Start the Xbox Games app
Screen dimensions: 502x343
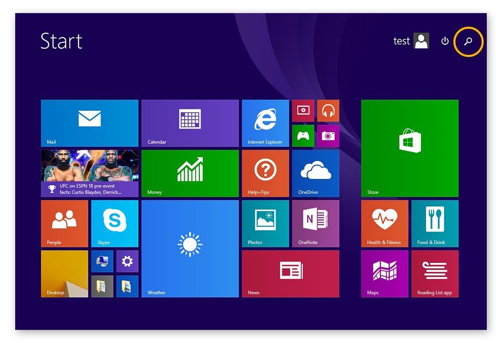pos(303,135)
